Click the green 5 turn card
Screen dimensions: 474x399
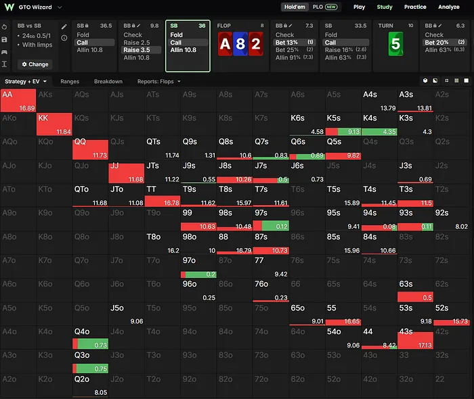[395, 44]
